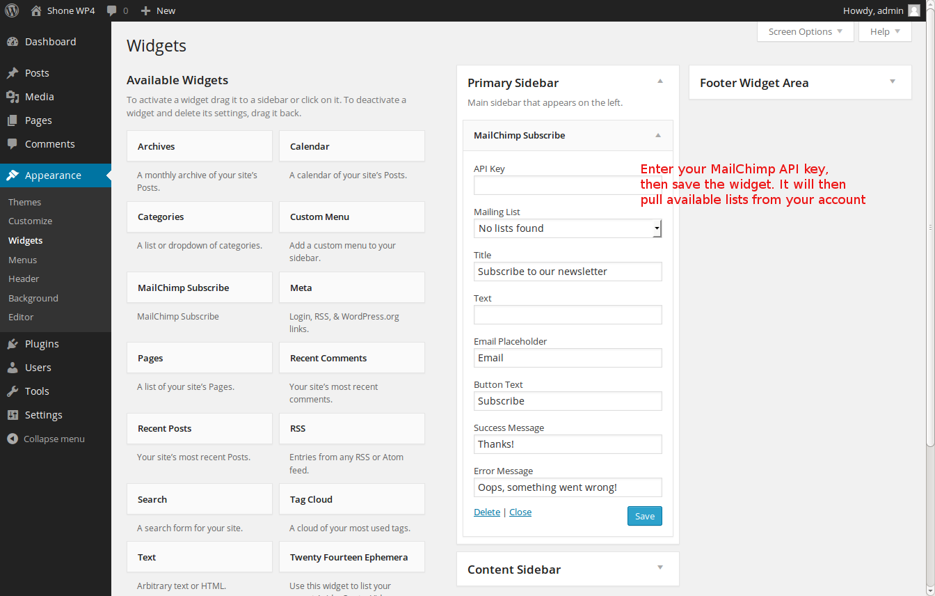The height and width of the screenshot is (596, 935).
Task: Click the Appearance paintbrush icon
Action: pos(13,175)
